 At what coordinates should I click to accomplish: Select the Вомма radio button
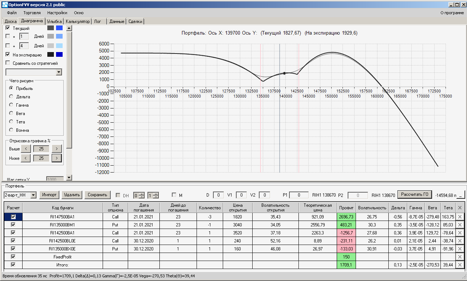11,130
